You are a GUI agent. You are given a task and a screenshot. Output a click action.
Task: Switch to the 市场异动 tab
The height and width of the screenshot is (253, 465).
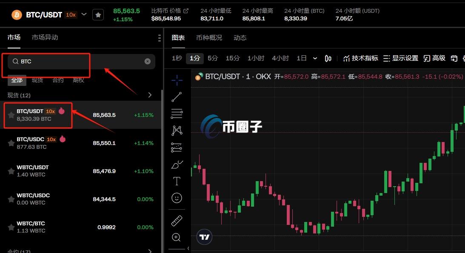point(44,37)
